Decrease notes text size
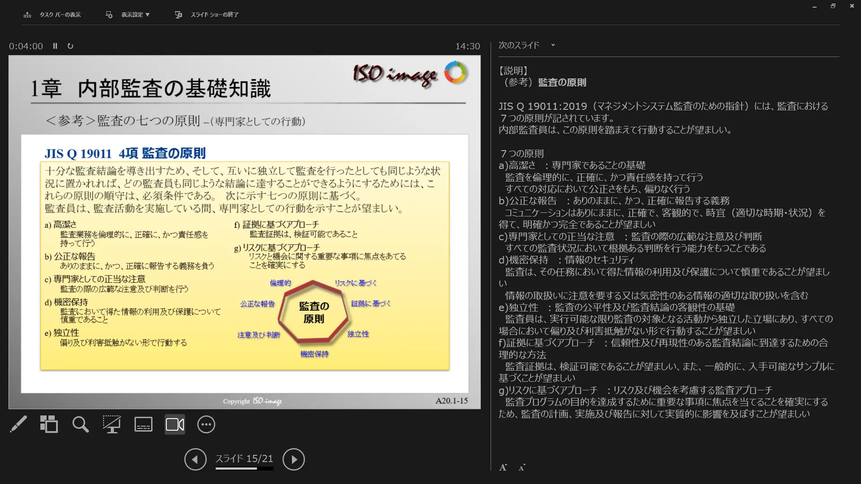This screenshot has width=861, height=484. pyautogui.click(x=522, y=467)
